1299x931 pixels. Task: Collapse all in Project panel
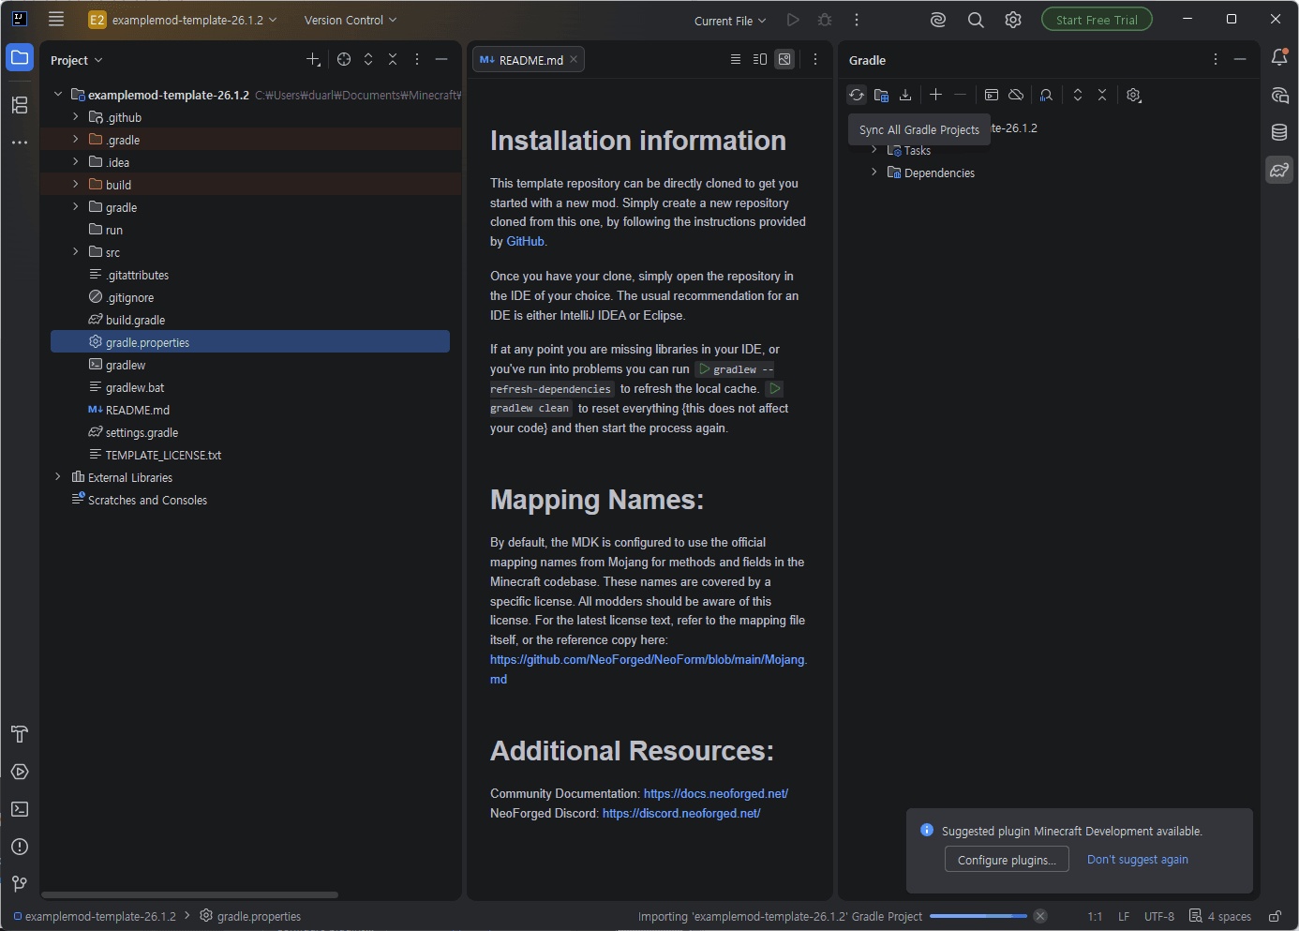tap(393, 59)
